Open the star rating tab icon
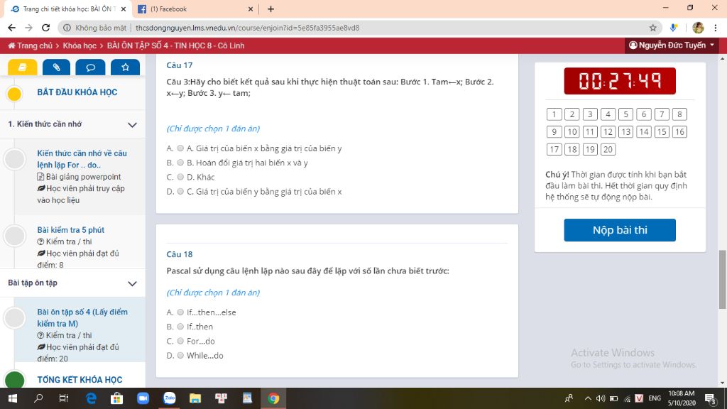This screenshot has height=409, width=727. [x=125, y=67]
